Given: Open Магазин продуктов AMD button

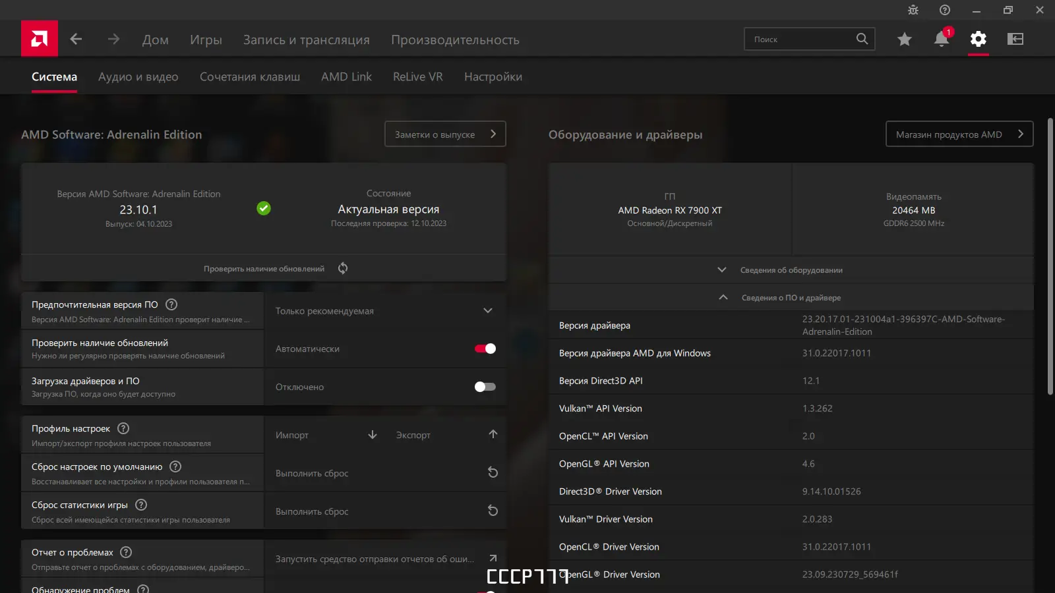Looking at the screenshot, I should [x=959, y=134].
